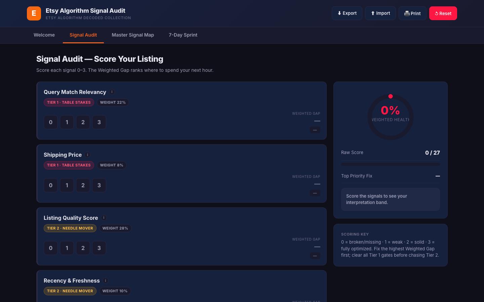Viewport: 484px width, 302px height.
Task: Click the Top Priority Fix label
Action: [x=357, y=176]
